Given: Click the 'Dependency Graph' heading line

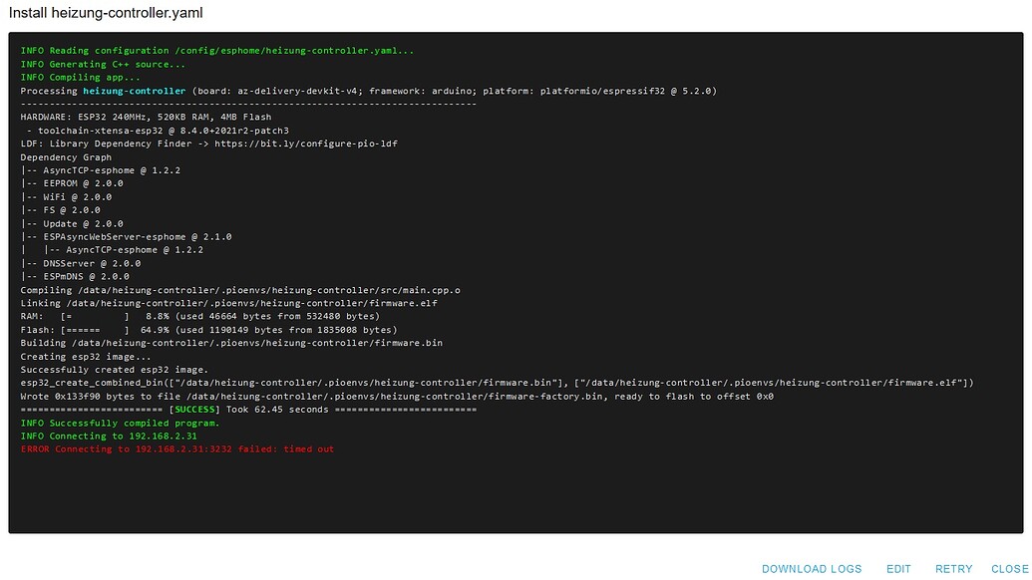Looking at the screenshot, I should (66, 157).
